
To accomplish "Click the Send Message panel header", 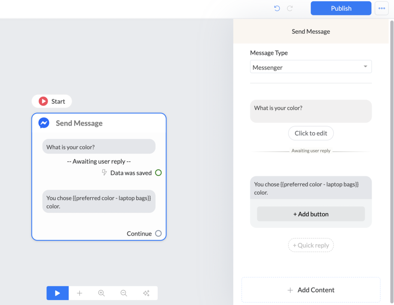I will [x=311, y=31].
